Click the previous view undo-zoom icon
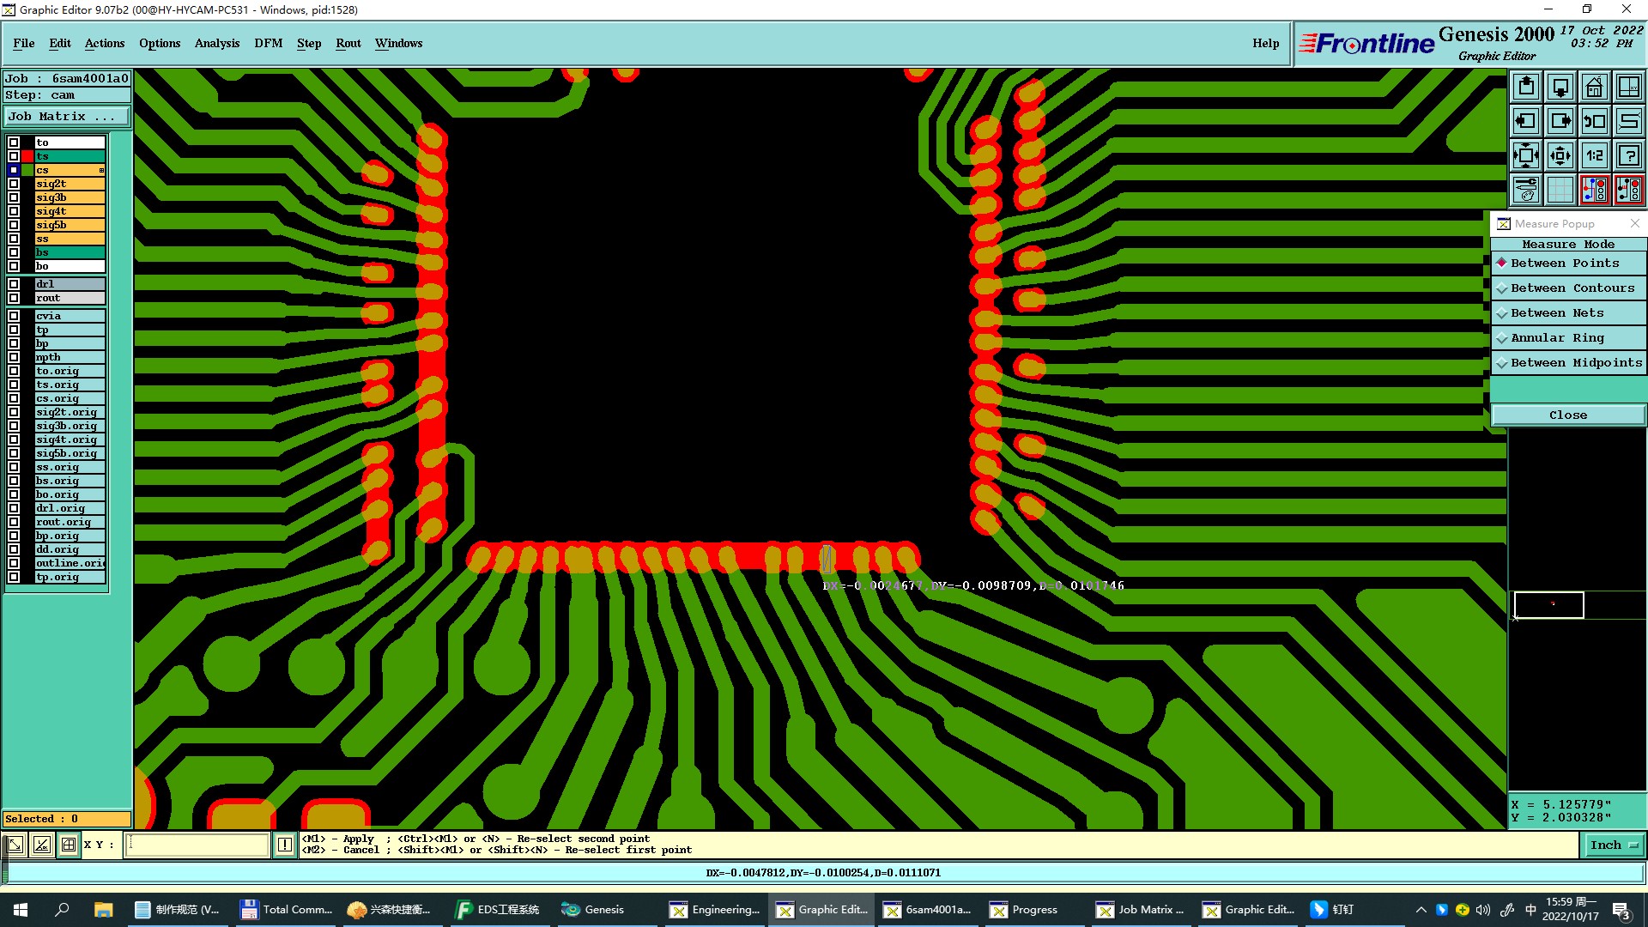Image resolution: width=1648 pixels, height=927 pixels. pyautogui.click(x=1594, y=121)
